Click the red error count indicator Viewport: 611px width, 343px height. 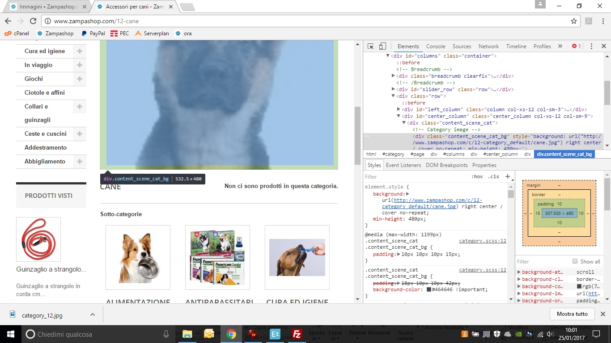[x=577, y=46]
